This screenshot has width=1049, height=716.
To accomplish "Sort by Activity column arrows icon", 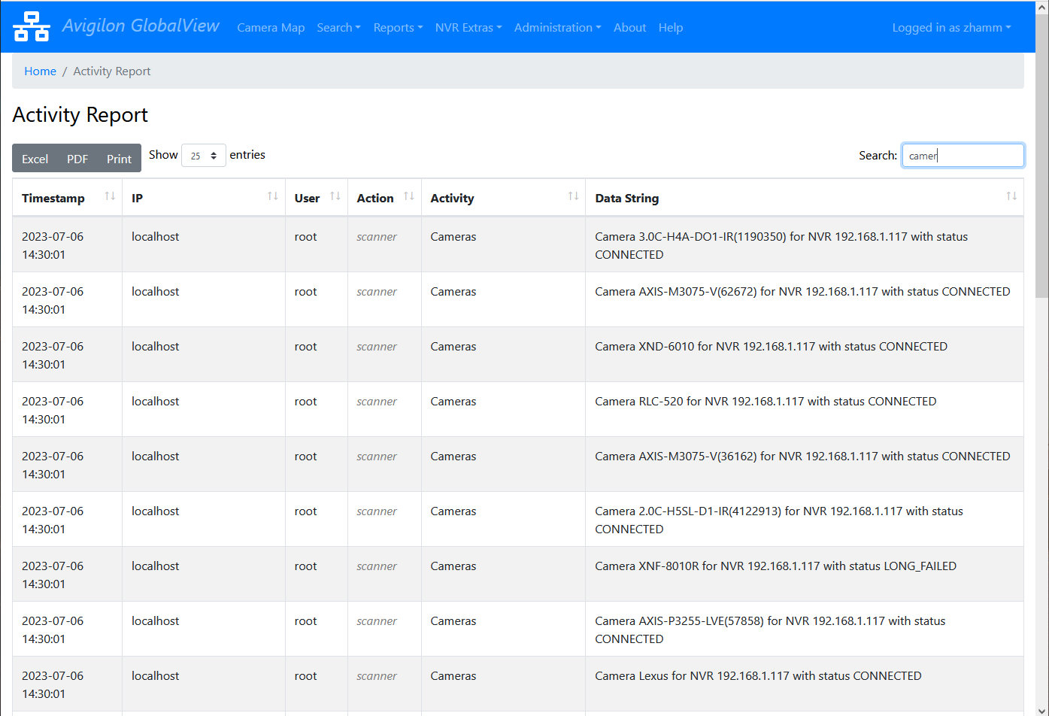I will click(573, 196).
